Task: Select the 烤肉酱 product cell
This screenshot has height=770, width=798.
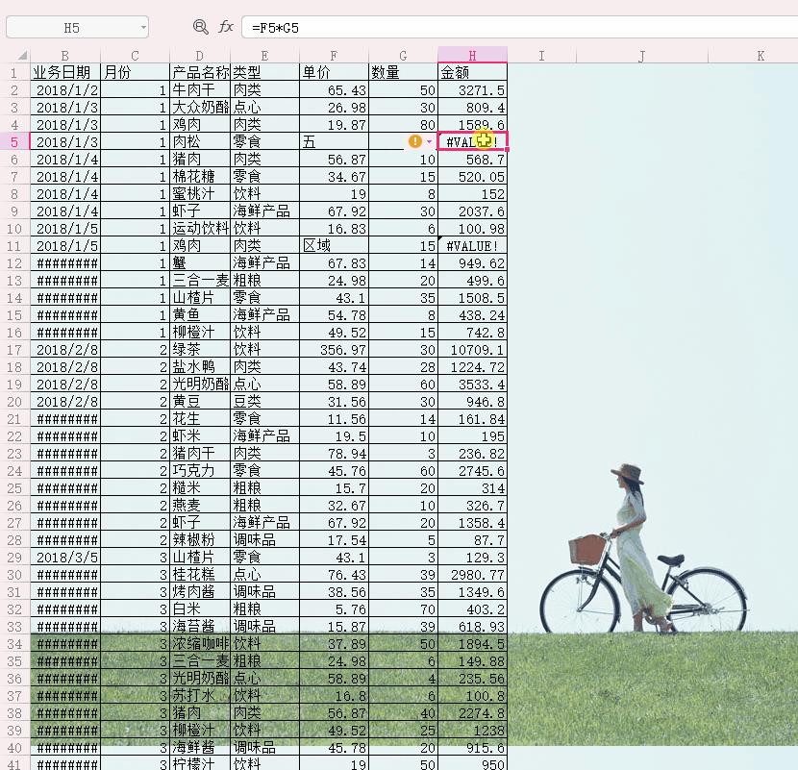Action: (x=200, y=592)
